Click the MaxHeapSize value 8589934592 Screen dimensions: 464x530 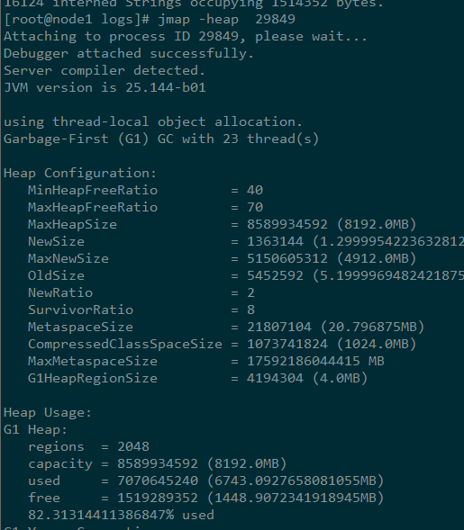(287, 224)
